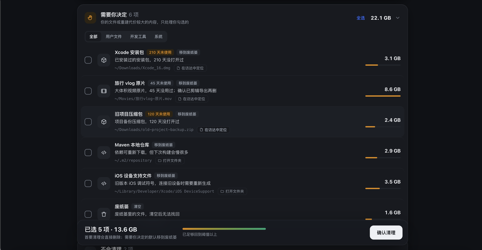
Task: Check the 旅行 vlog 原片 checkbox
Action: [88, 91]
